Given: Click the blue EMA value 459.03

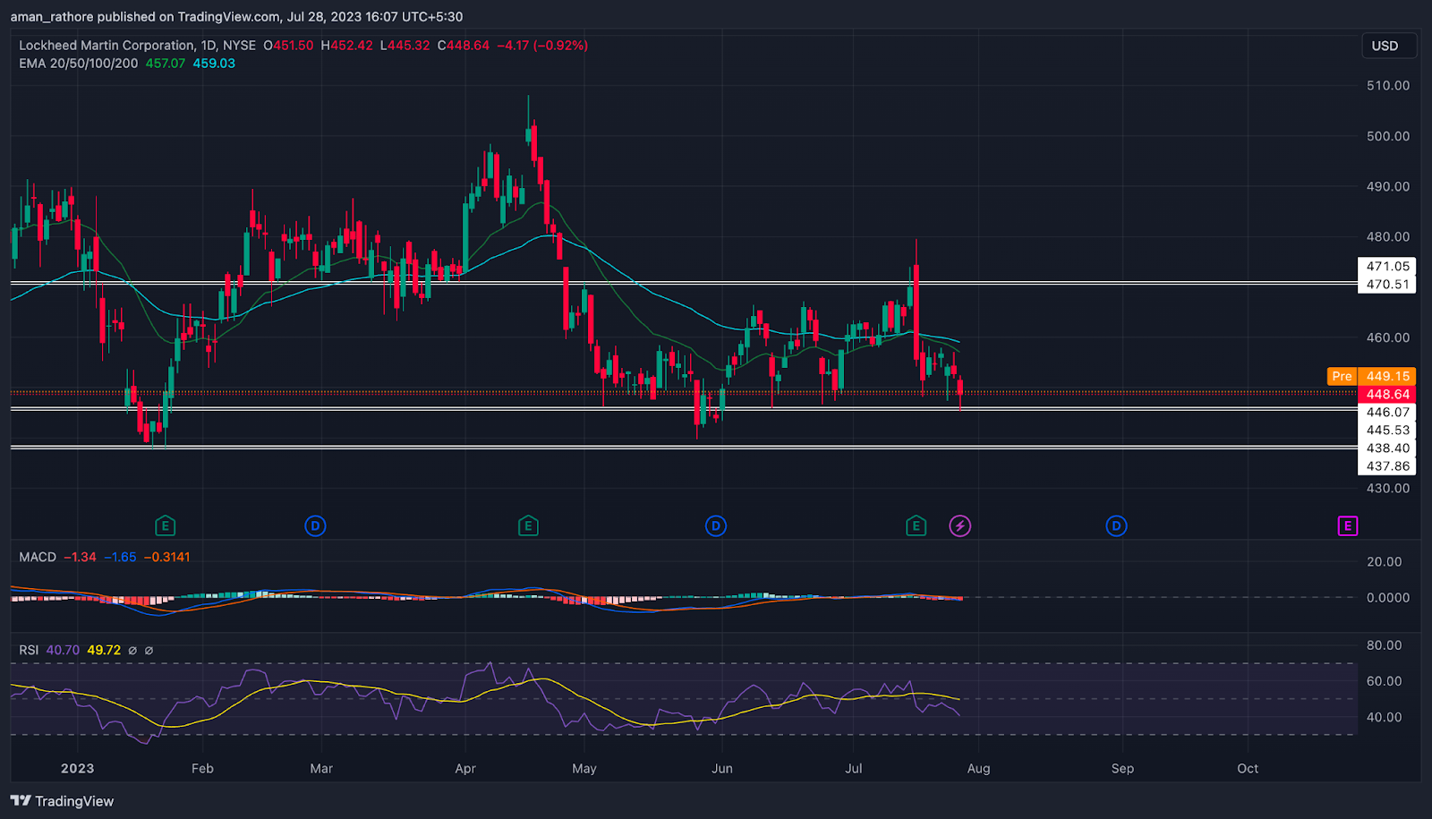Looking at the screenshot, I should point(214,64).
